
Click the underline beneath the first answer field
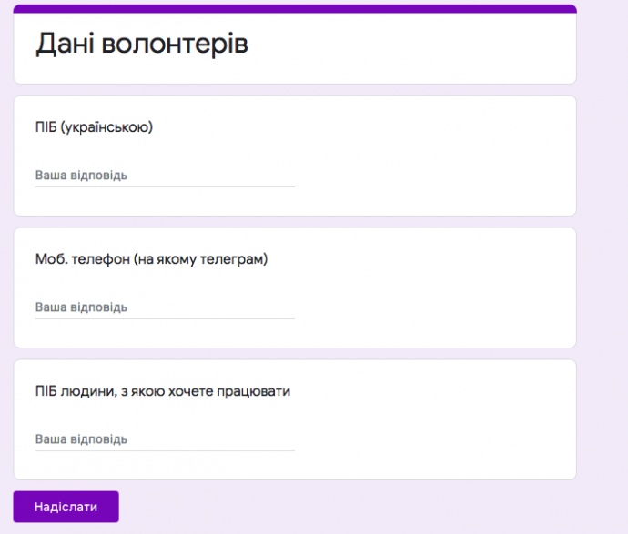pos(164,186)
